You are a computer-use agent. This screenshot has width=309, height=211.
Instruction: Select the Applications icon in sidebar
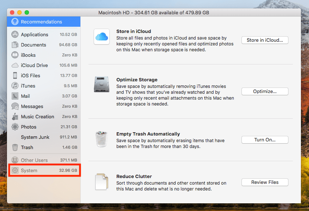(x=15, y=34)
